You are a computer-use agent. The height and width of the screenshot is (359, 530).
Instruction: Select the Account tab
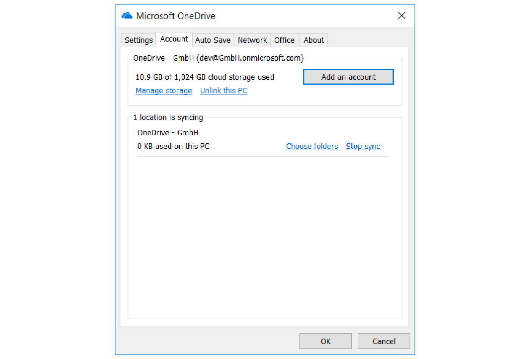tap(174, 39)
